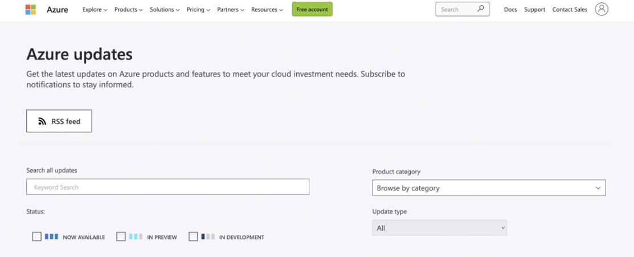Click the In Preview status bars icon
634x257 pixels.
136,236
